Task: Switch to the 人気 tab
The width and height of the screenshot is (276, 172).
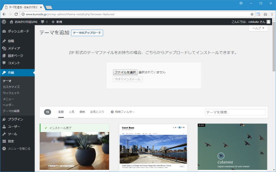Action: [72, 112]
